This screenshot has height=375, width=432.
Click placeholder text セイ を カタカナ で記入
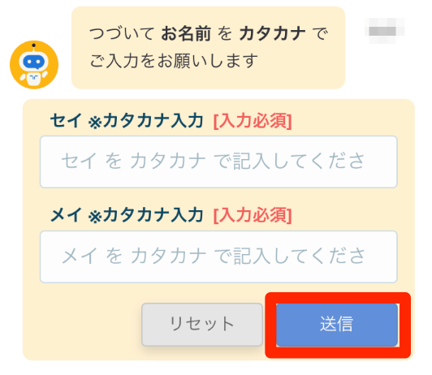click(x=213, y=162)
